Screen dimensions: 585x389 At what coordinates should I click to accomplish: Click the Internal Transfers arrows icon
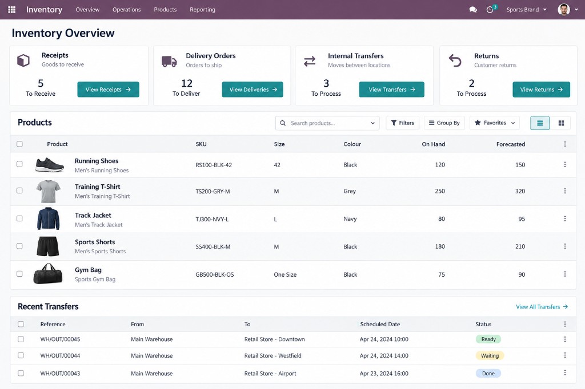click(x=310, y=61)
